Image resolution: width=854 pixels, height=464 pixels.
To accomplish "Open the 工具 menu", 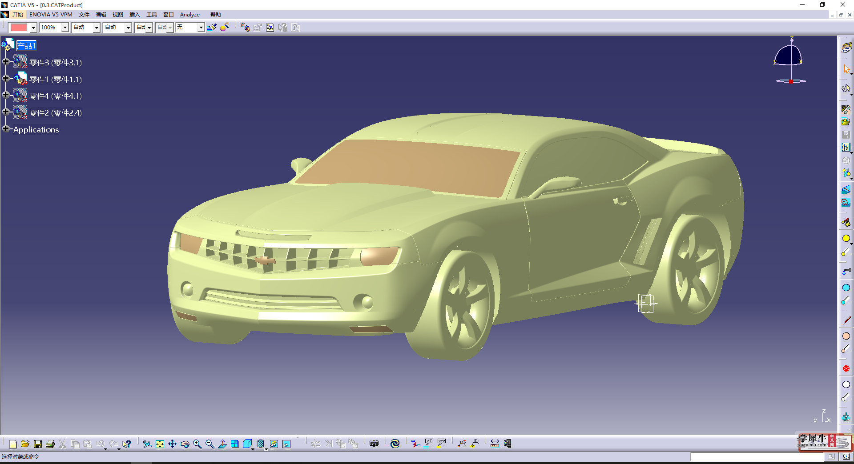I will pyautogui.click(x=152, y=15).
